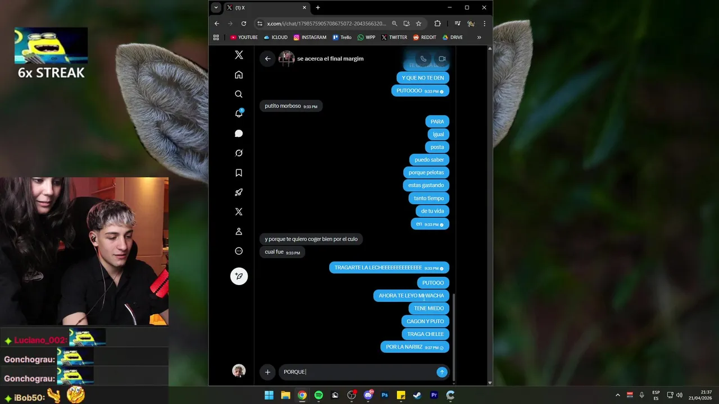719x404 pixels.
Task: Open DRIVE bookmark
Action: pos(453,38)
